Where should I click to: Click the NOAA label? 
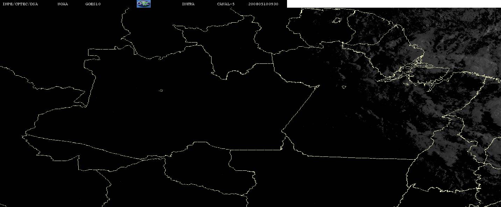pyautogui.click(x=63, y=4)
